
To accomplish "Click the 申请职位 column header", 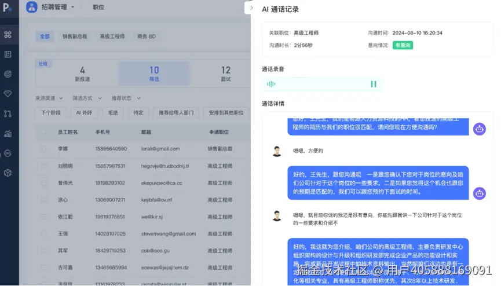I will tap(219, 132).
